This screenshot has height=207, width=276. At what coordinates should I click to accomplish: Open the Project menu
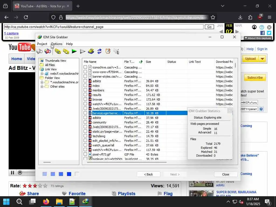click(42, 44)
